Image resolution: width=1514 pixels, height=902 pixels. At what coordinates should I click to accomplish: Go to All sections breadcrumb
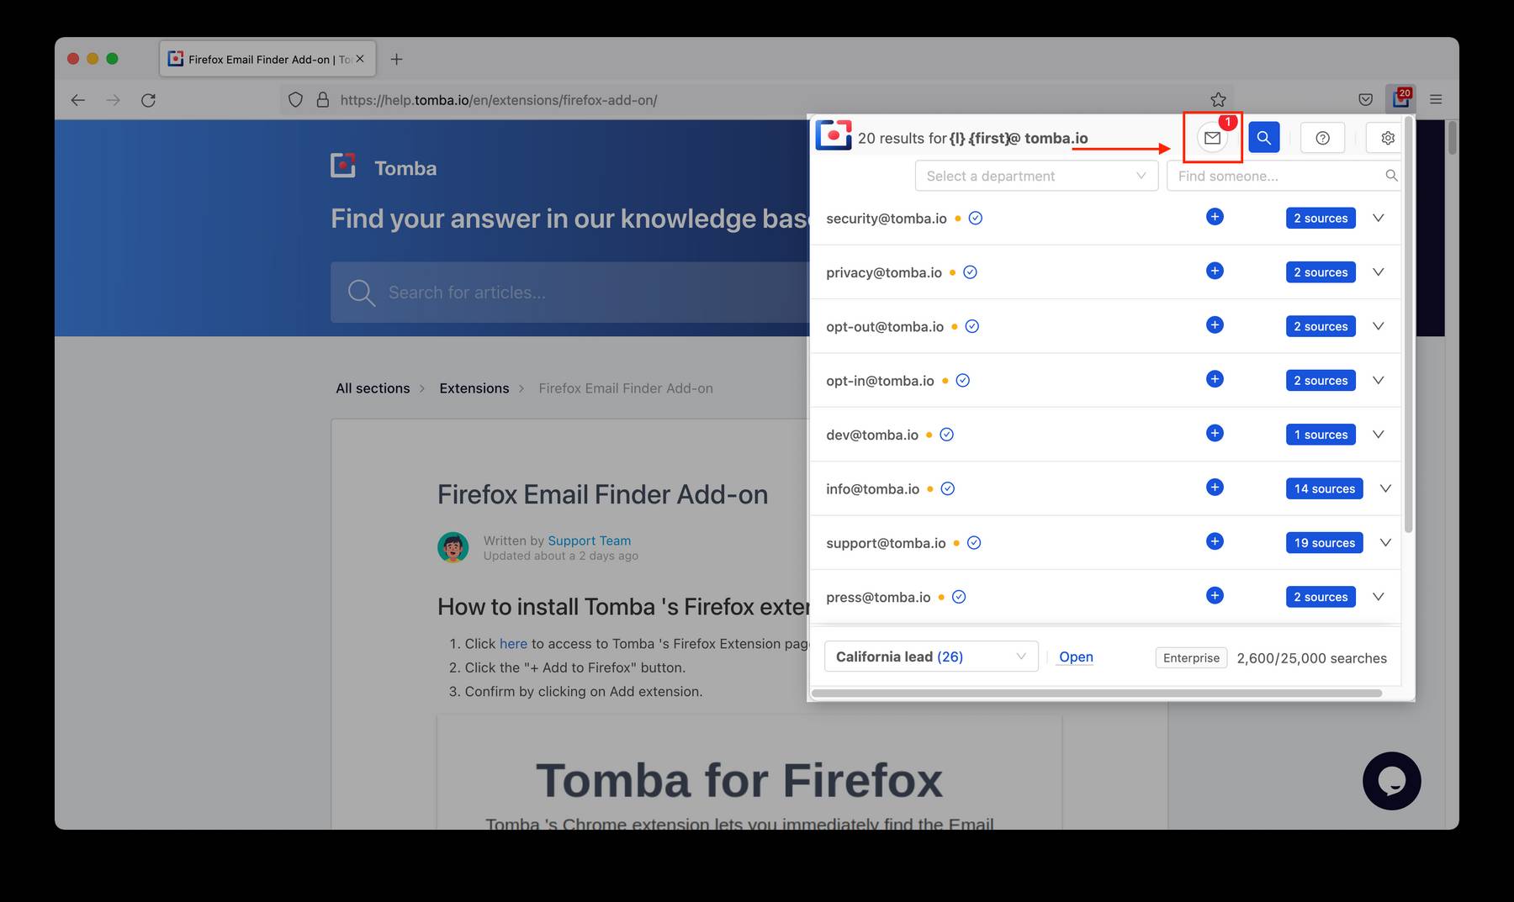(x=373, y=388)
